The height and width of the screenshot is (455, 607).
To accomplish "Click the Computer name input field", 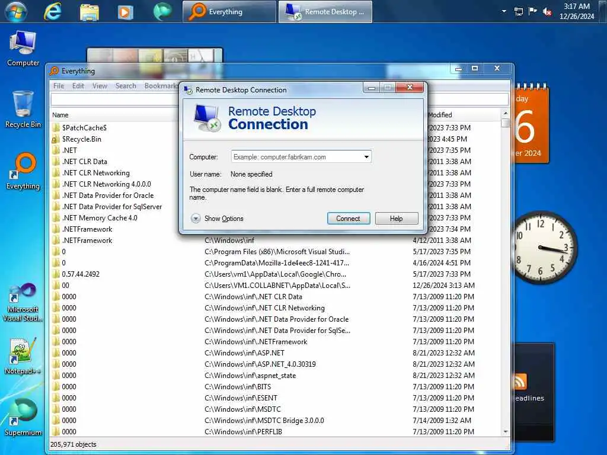I will pos(296,157).
